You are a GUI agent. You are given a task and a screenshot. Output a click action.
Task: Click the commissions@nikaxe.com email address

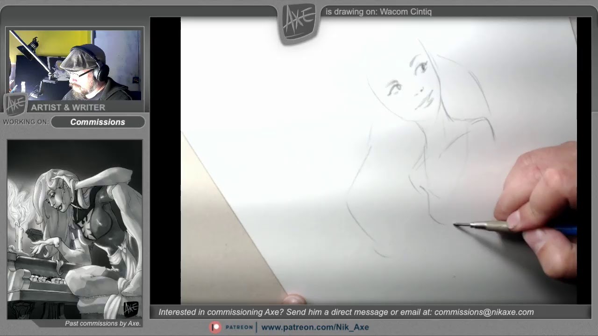tap(484, 312)
